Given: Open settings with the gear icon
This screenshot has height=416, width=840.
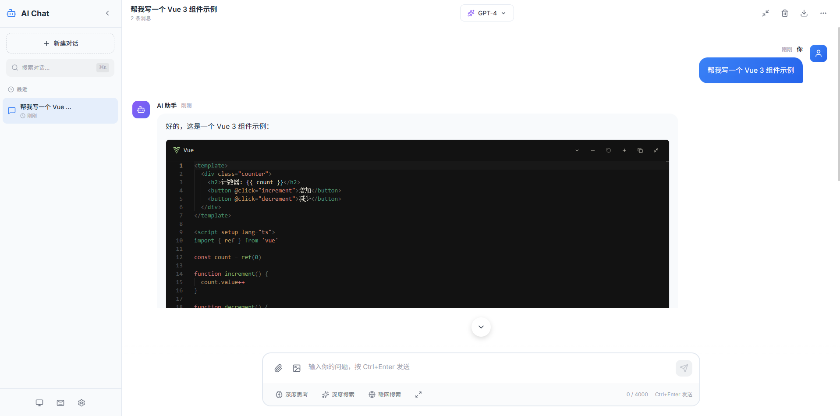Looking at the screenshot, I should pos(82,403).
